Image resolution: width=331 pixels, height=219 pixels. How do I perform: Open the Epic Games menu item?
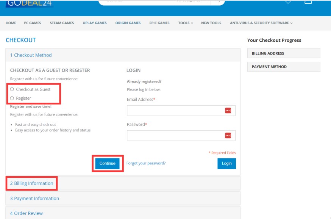click(159, 23)
